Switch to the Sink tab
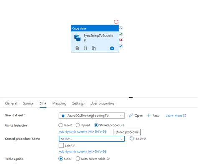 [43, 103]
